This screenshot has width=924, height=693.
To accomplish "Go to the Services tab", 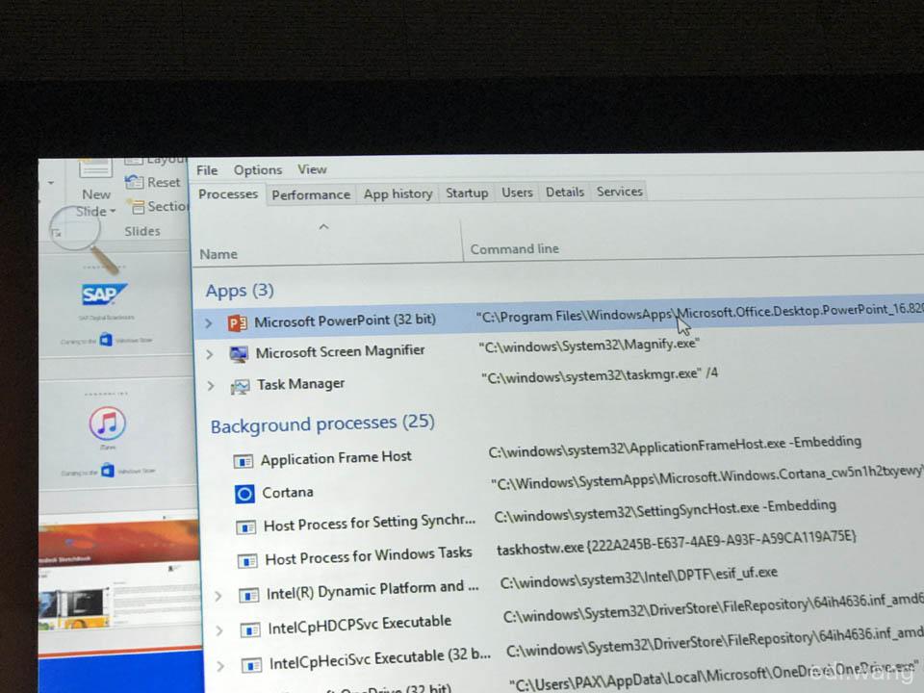I will click(x=619, y=191).
